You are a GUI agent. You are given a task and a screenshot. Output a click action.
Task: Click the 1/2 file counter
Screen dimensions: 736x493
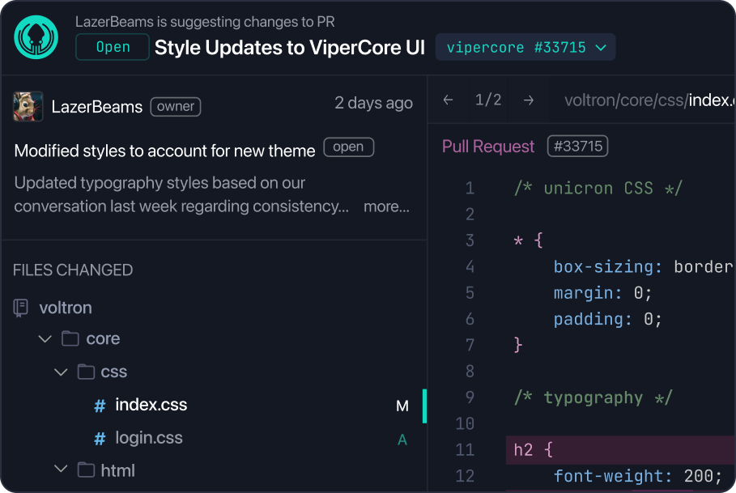(488, 100)
